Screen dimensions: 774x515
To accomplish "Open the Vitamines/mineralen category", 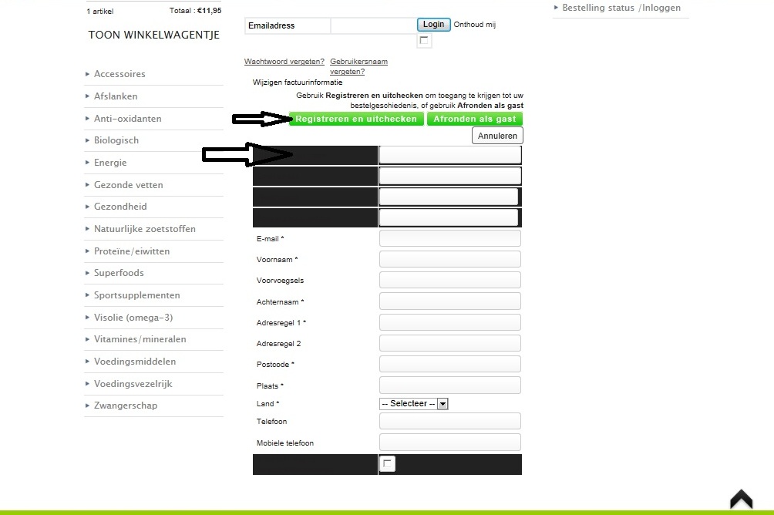I will coord(140,338).
